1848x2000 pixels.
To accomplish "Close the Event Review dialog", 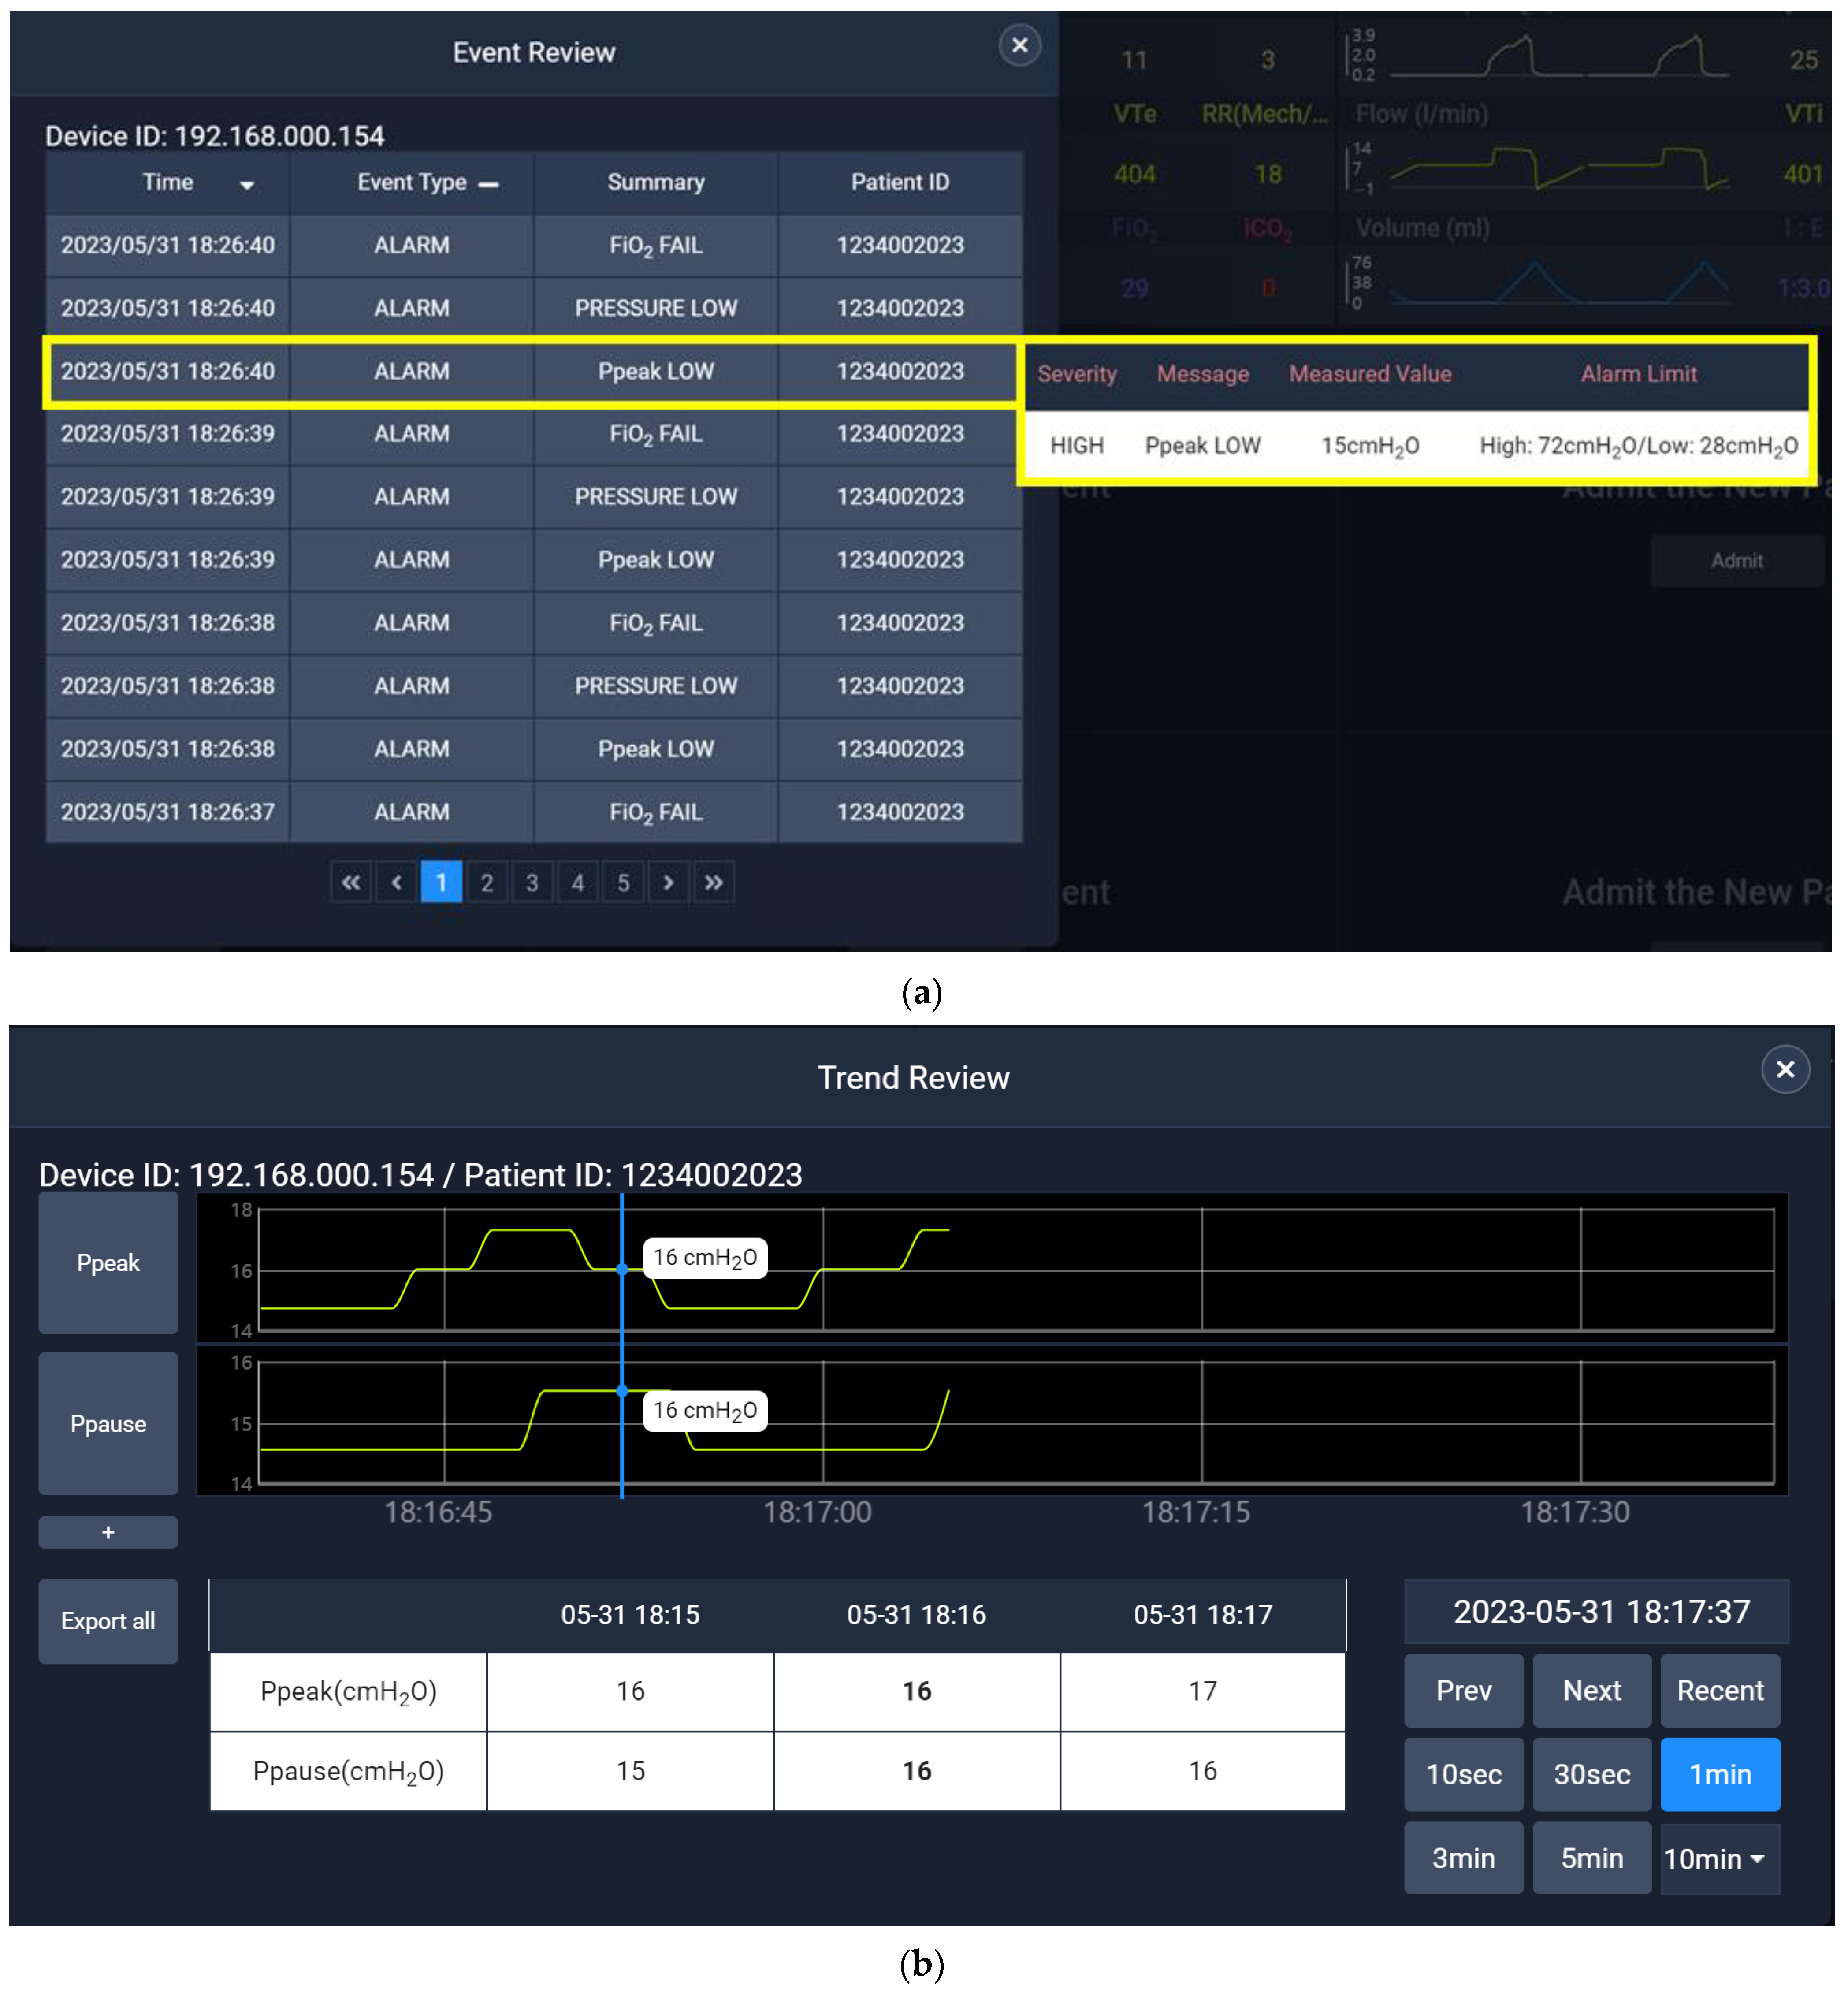I will pyautogui.click(x=1019, y=46).
